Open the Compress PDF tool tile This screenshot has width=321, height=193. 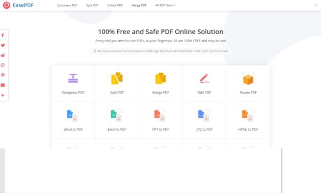73,83
